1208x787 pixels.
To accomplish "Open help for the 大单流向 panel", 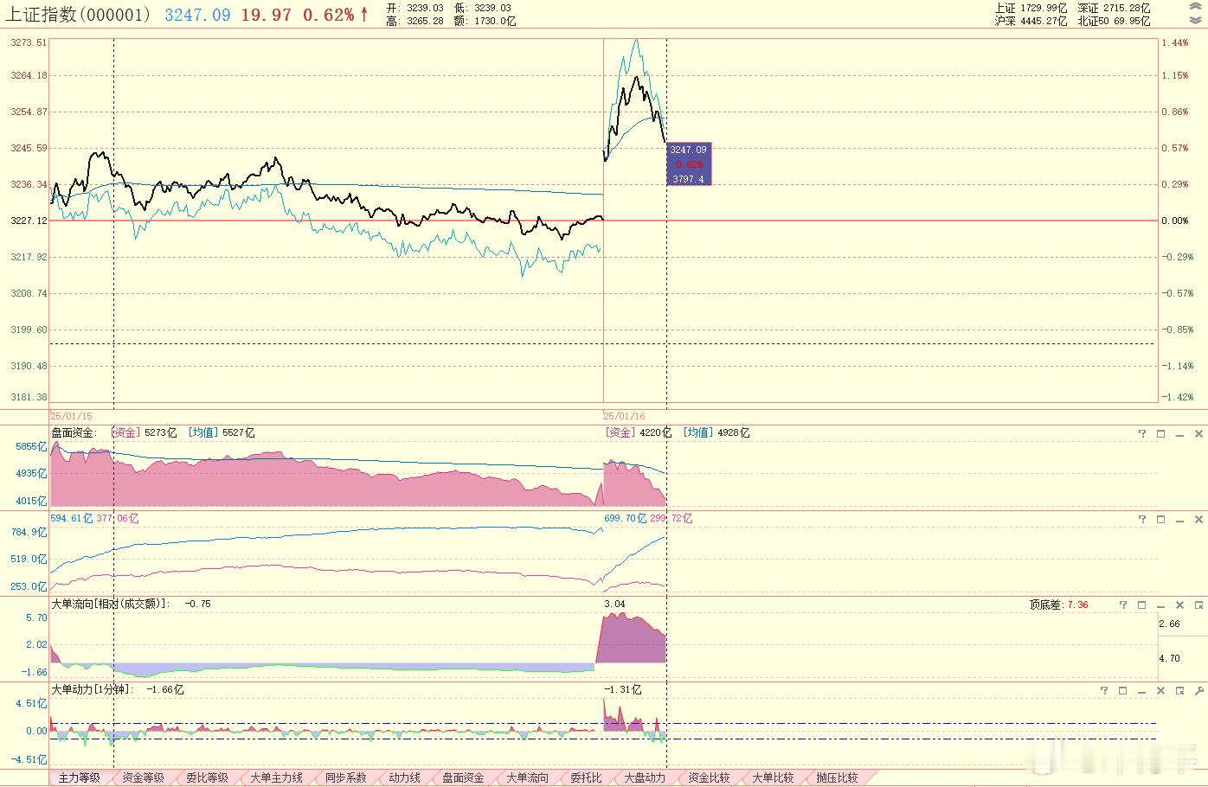I will pos(1123,605).
